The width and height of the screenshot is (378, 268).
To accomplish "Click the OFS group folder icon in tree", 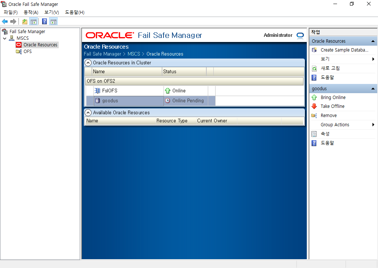I will [18, 52].
